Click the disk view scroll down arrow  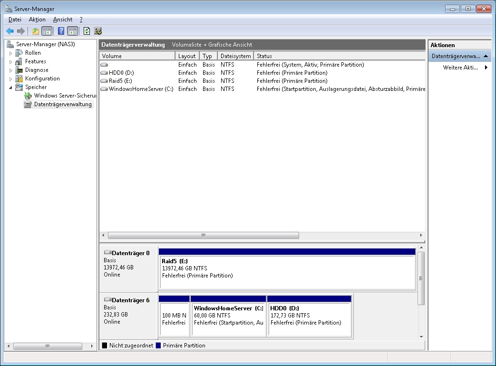point(421,337)
